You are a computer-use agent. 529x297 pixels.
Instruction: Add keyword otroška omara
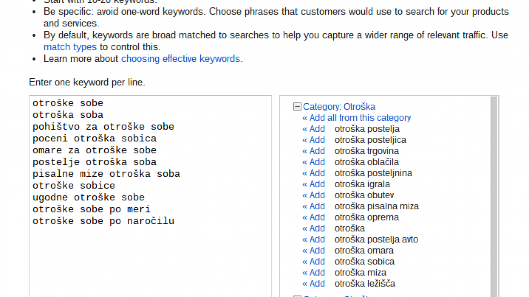point(314,250)
